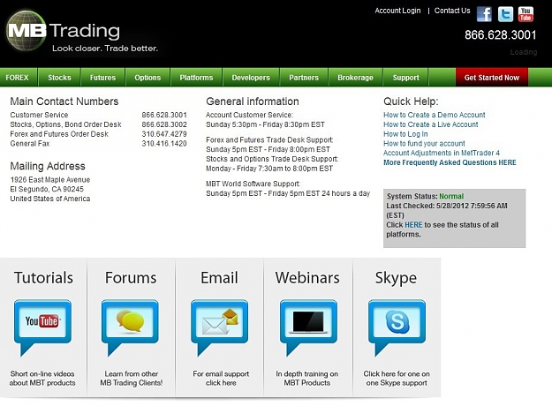Open the Brokerage menu
552x406 pixels.
[x=355, y=78]
